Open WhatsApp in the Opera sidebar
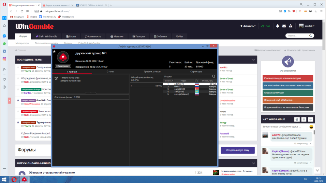 click(x=5, y=44)
